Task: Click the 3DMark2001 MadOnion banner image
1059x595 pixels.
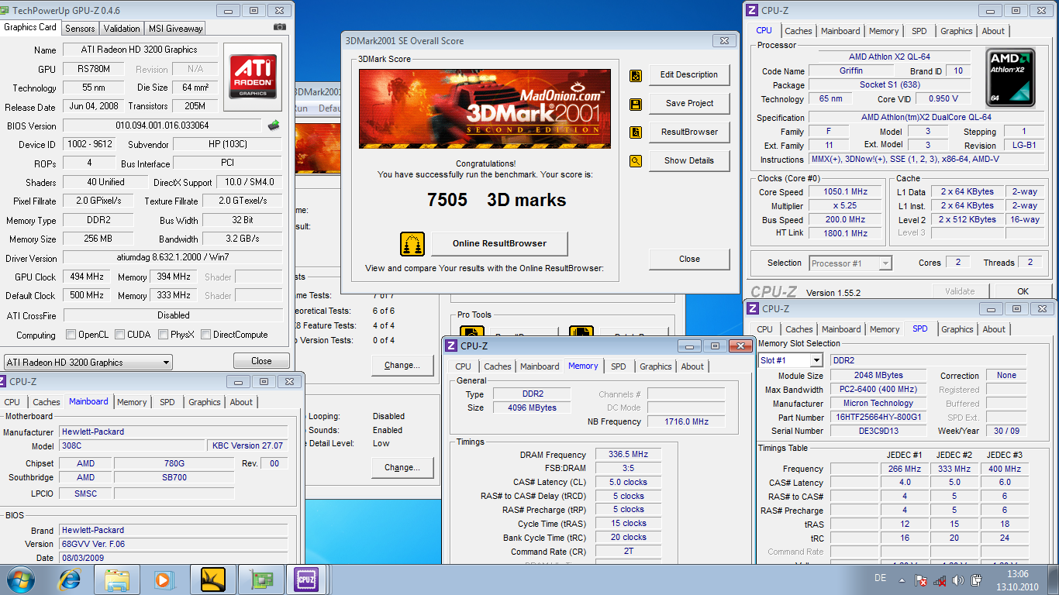Action: pos(485,108)
